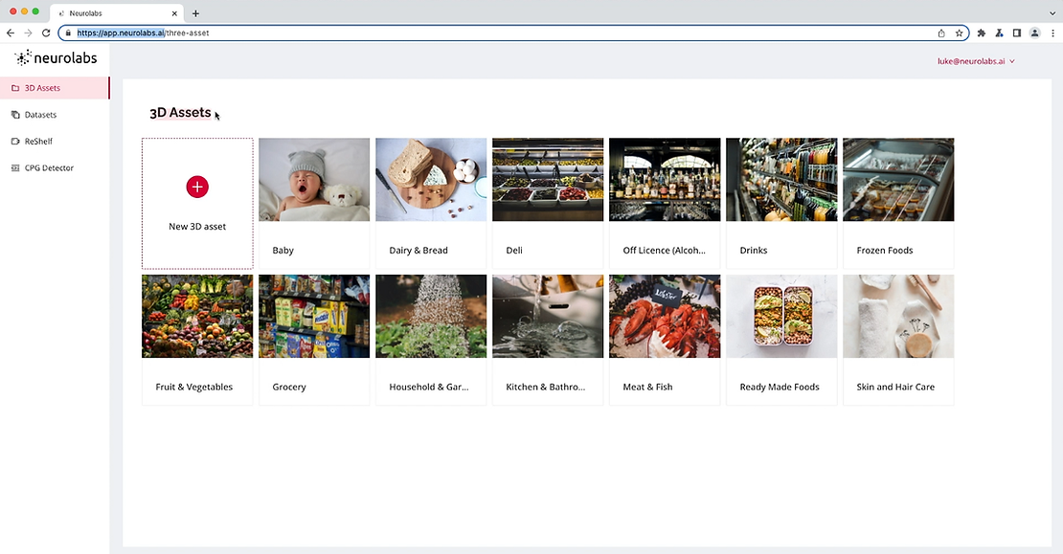The image size is (1063, 554).
Task: Open the Baby category label
Action: point(283,250)
